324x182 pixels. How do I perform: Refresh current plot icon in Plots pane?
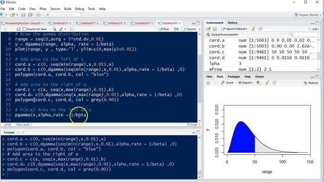click(274, 82)
